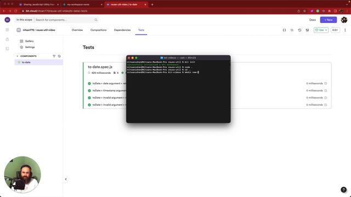This screenshot has width=351, height=197.
Task: Open the help question mark button
Action: (344, 190)
